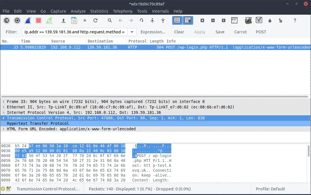The image size is (311, 195).
Task: Expand the Hypertext Transfer Protocol tree
Action: click(x=3, y=123)
